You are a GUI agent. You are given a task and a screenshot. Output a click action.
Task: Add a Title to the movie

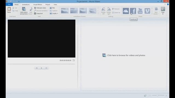coord(52,8)
